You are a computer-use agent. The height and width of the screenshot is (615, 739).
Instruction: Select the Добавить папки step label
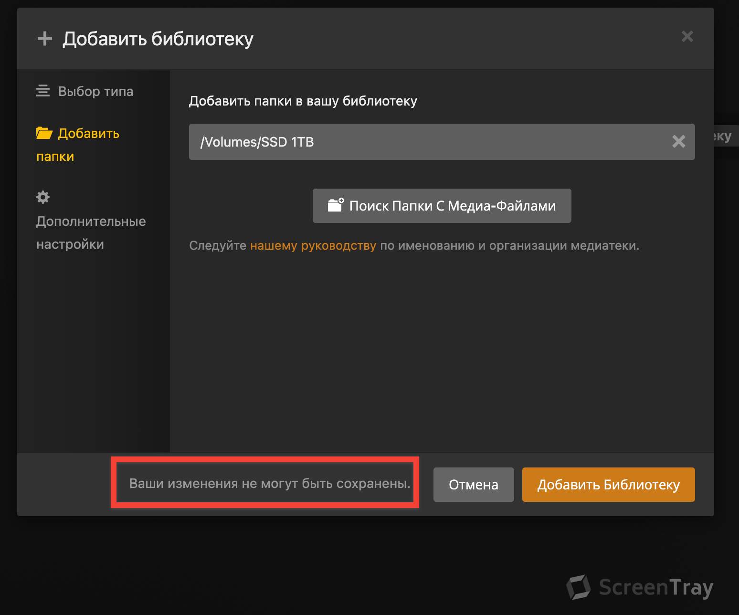(88, 134)
